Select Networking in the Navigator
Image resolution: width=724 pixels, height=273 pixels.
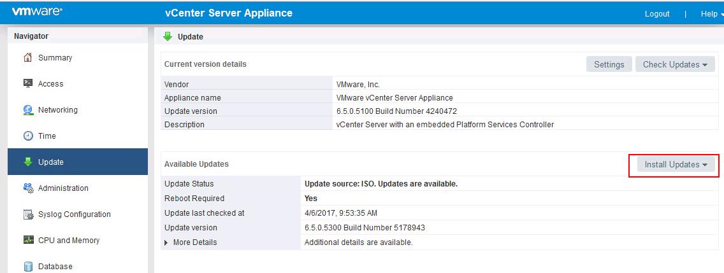(57, 110)
